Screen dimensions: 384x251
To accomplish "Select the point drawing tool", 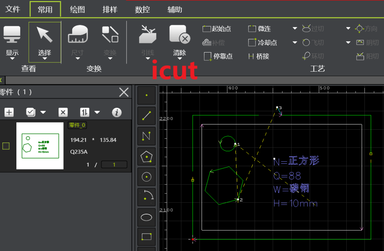I will click(146, 95).
